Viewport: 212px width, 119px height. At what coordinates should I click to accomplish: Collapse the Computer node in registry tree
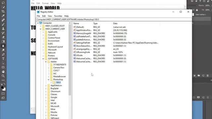pyautogui.click(x=38, y=23)
